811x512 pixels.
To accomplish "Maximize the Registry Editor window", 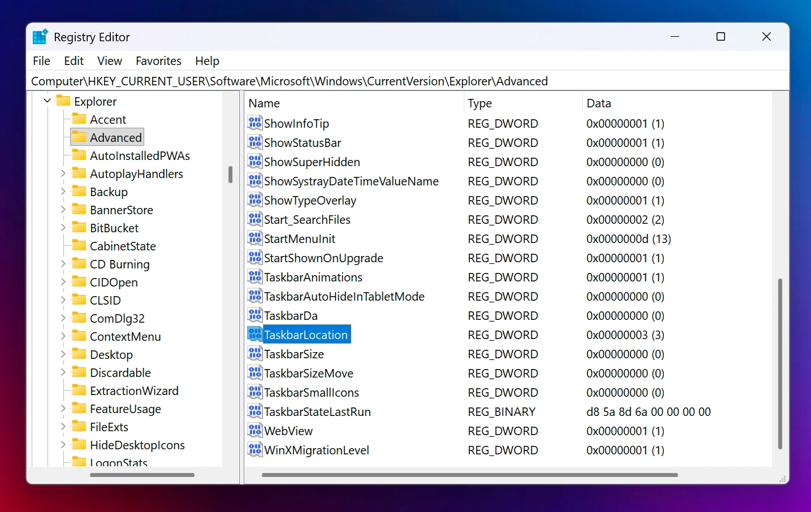I will point(721,37).
